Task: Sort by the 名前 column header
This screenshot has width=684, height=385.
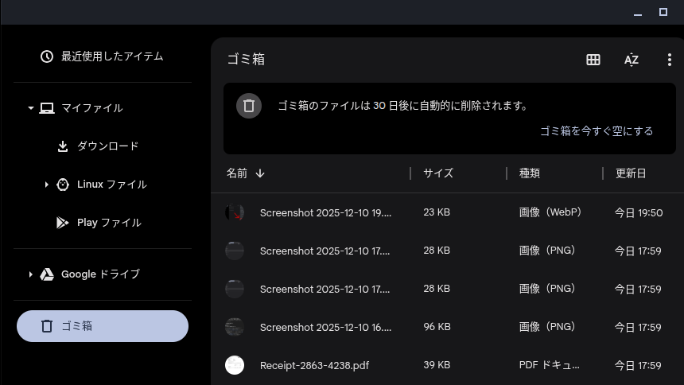Action: point(237,173)
